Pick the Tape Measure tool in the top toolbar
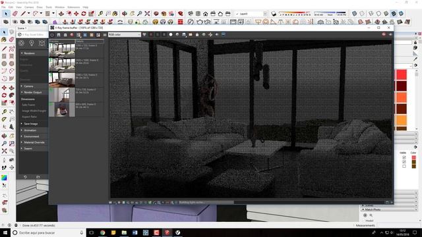 (100, 13)
